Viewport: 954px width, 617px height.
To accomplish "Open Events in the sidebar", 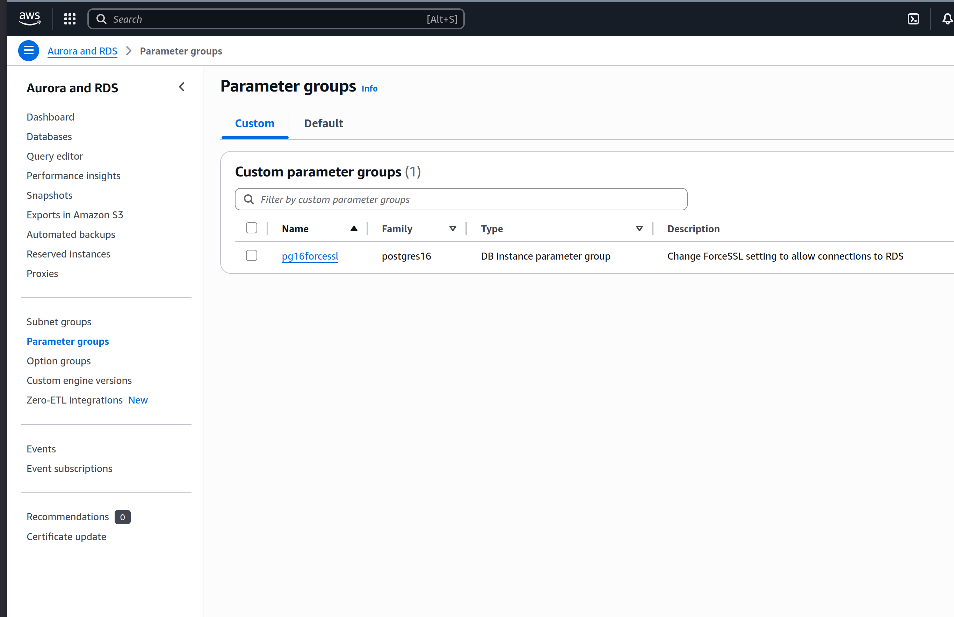I will [x=41, y=449].
